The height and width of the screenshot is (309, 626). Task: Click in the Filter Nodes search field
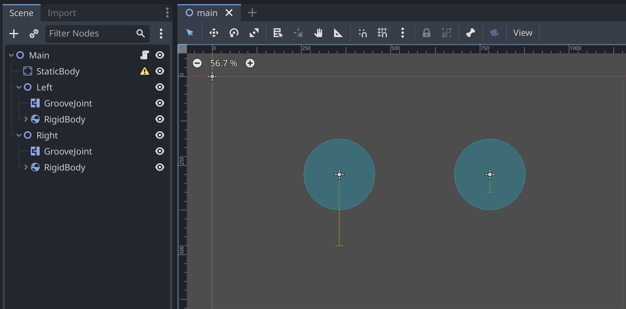[91, 33]
